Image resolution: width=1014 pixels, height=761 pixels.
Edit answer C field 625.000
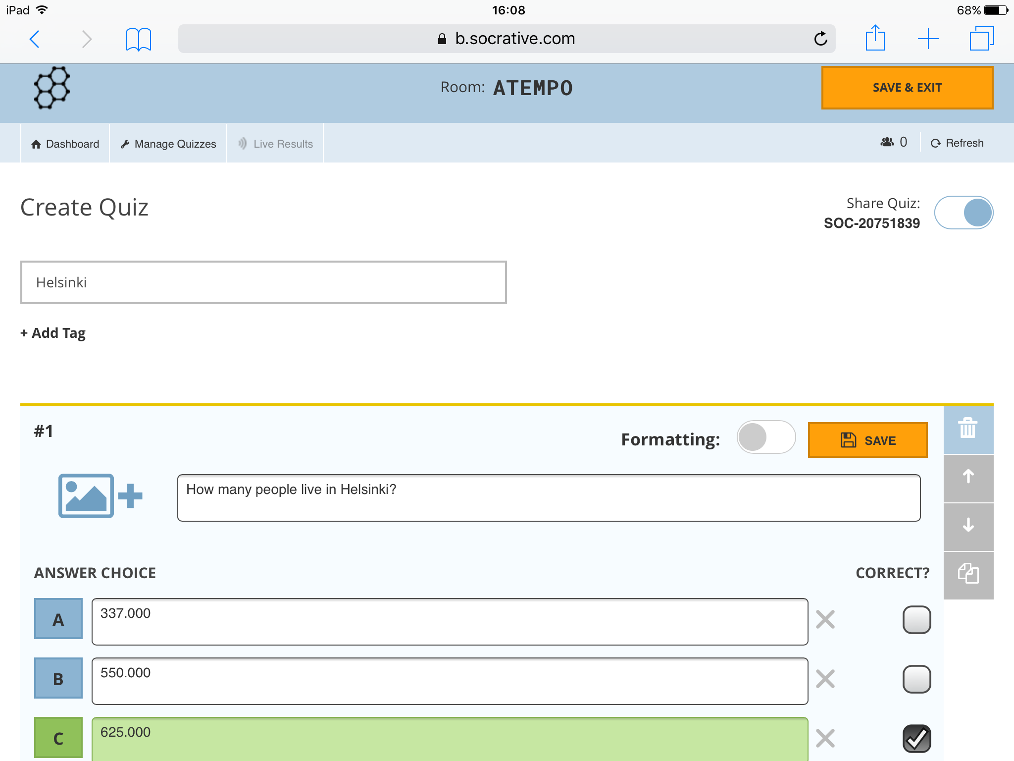[x=450, y=739]
